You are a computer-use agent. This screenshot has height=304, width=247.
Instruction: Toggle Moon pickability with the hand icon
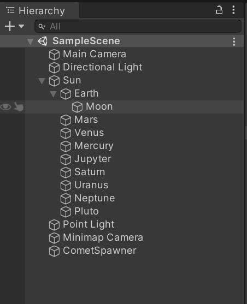coord(19,106)
